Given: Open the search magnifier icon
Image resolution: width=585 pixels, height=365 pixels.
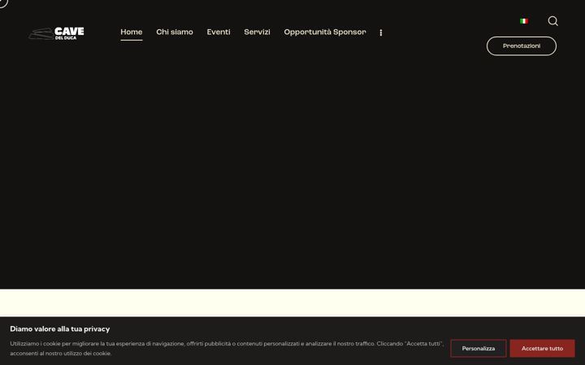Looking at the screenshot, I should coord(553,21).
